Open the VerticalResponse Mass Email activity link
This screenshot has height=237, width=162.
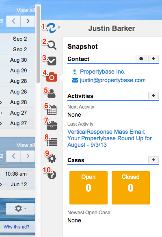[x=110, y=138]
